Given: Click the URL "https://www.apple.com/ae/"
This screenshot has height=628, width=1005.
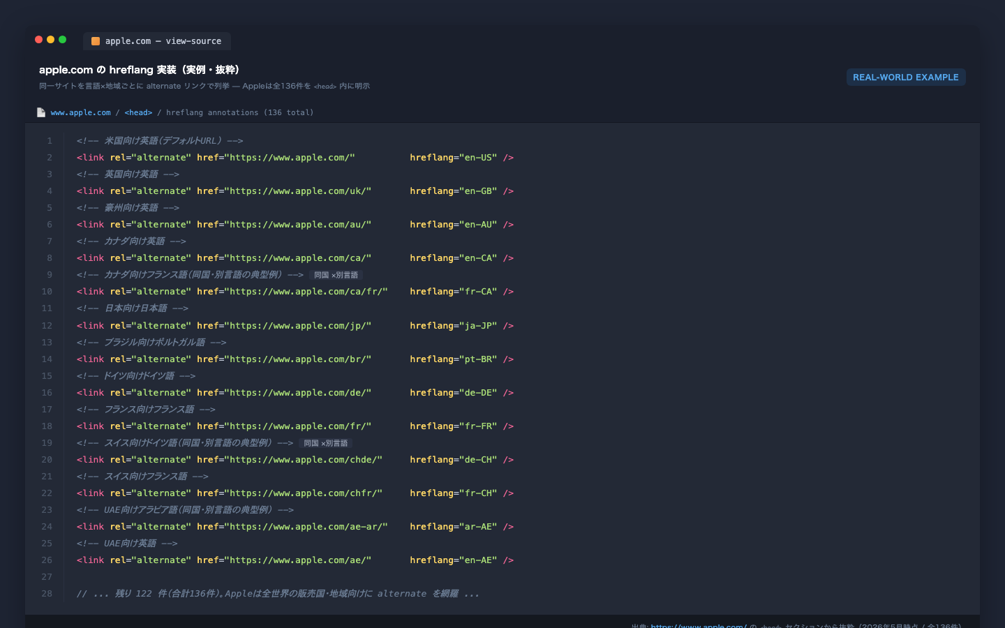Looking at the screenshot, I should 298,560.
